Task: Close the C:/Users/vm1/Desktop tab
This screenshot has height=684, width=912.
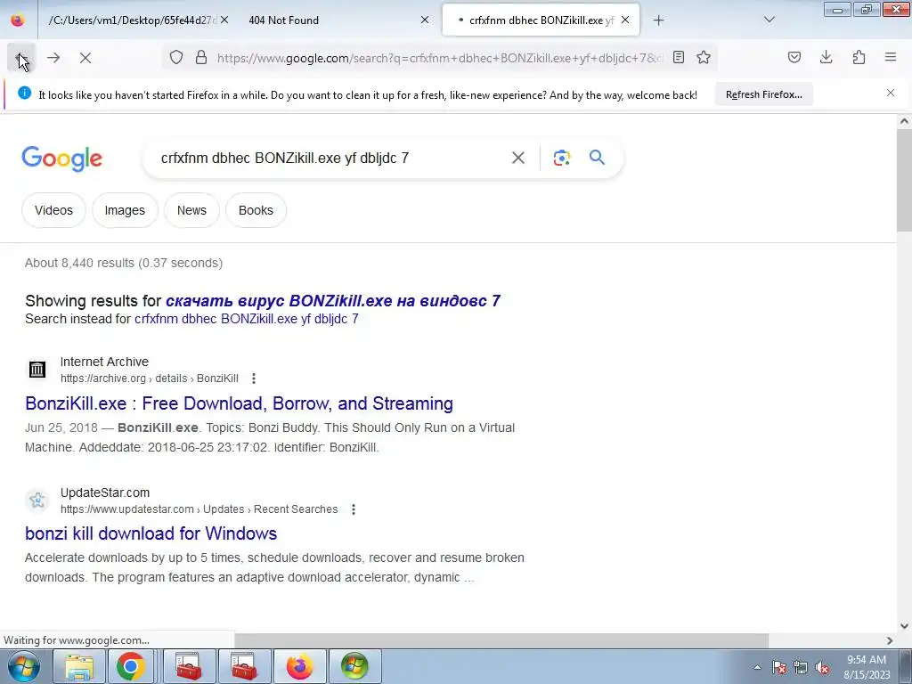Action: (x=224, y=20)
